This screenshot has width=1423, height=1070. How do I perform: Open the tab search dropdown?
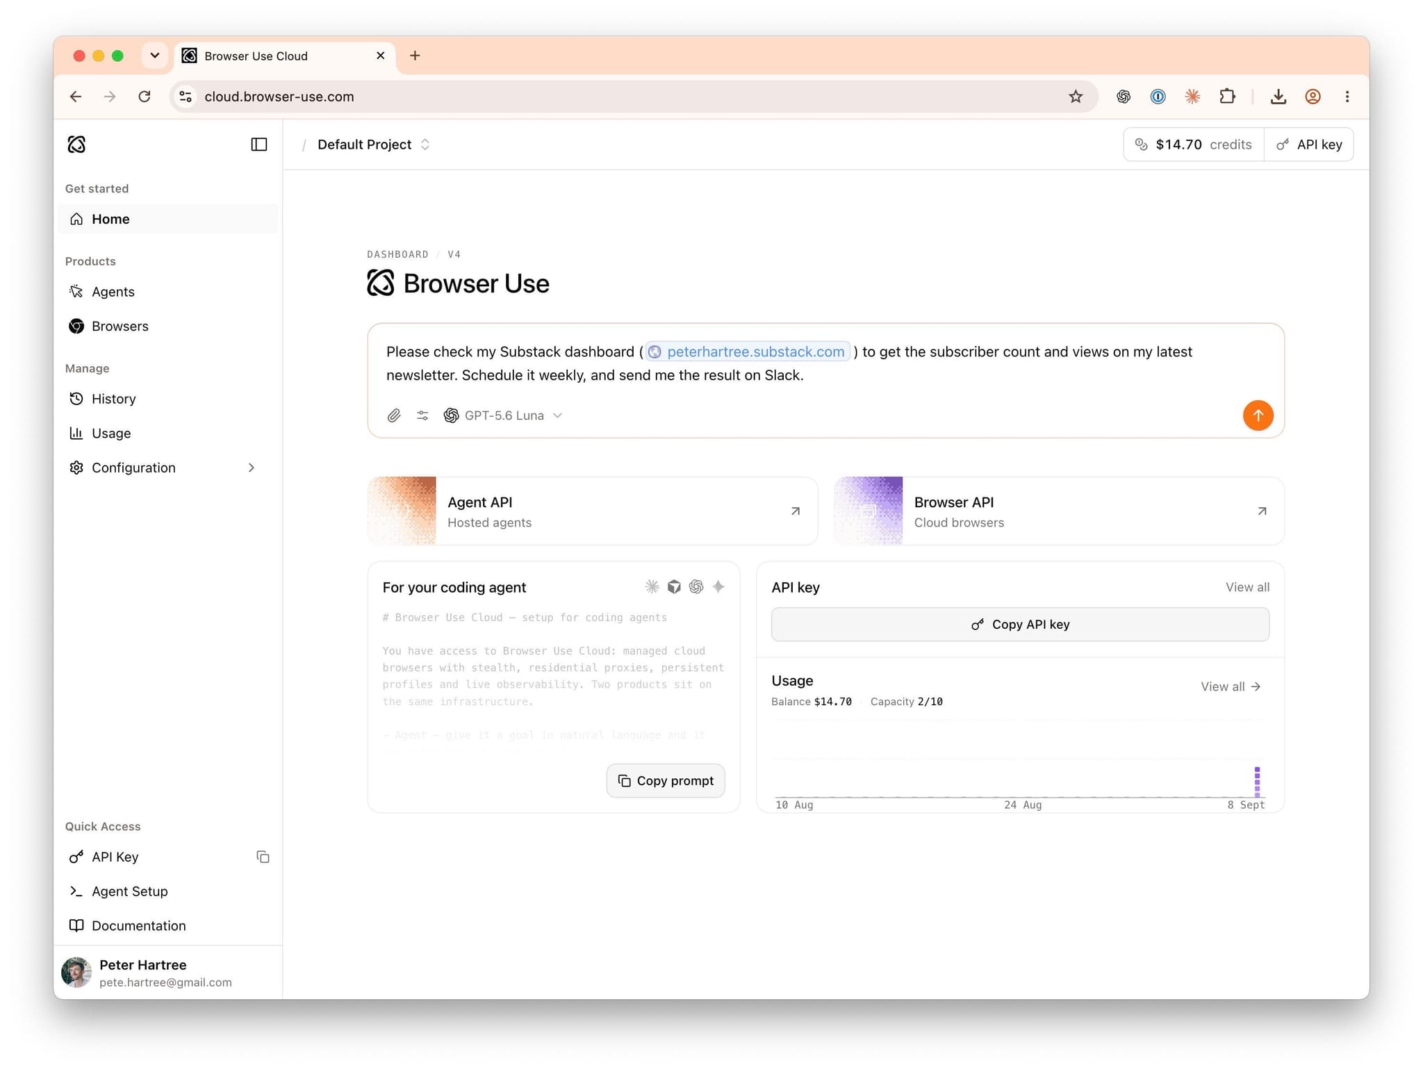155,56
